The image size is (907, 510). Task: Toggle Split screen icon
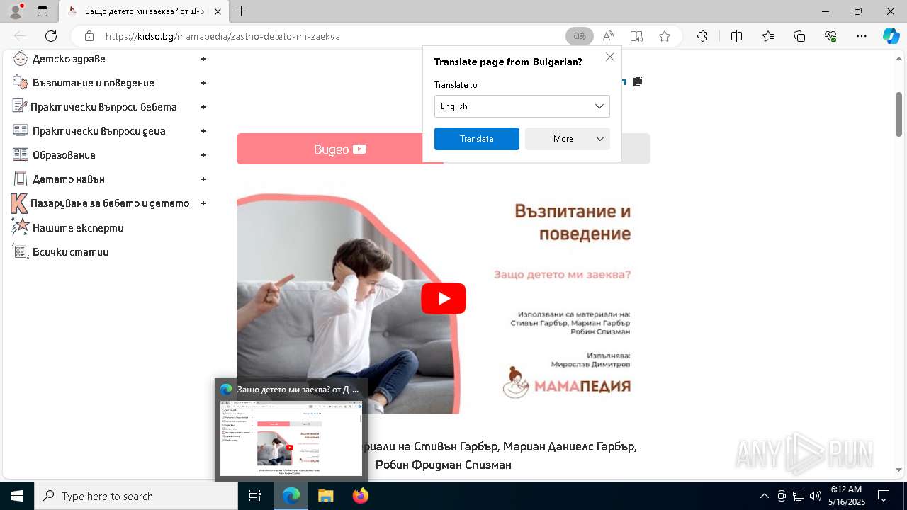(x=736, y=36)
